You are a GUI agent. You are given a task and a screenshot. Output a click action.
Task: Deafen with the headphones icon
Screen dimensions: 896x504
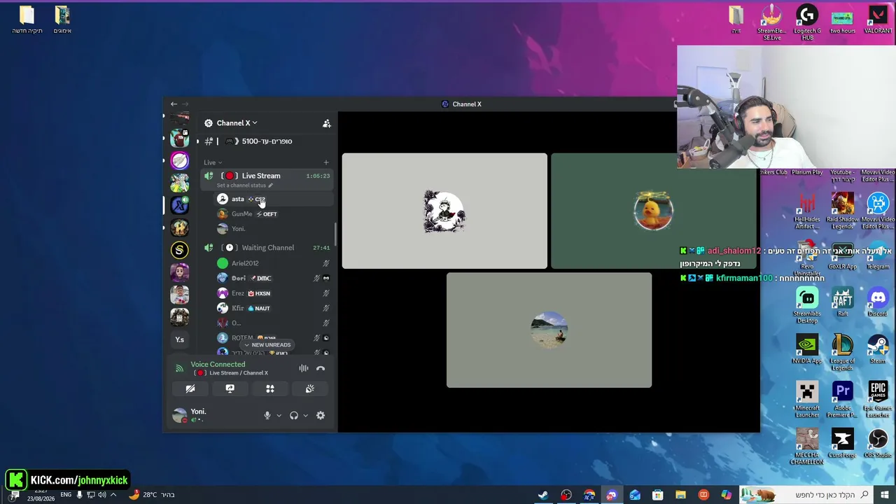pyautogui.click(x=294, y=416)
